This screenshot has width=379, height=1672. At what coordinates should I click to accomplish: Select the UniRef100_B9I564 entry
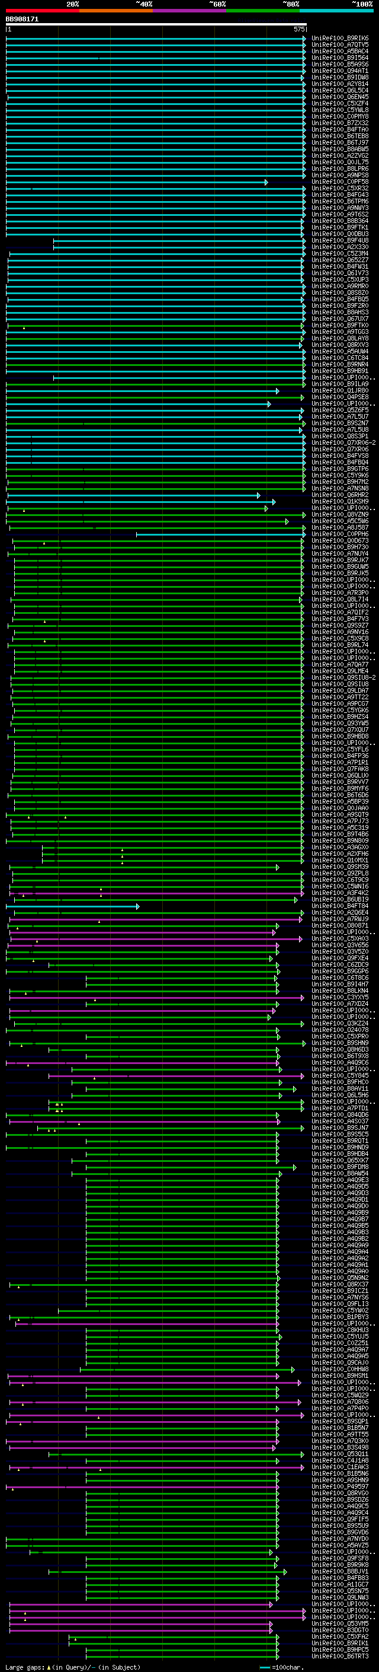[x=340, y=58]
